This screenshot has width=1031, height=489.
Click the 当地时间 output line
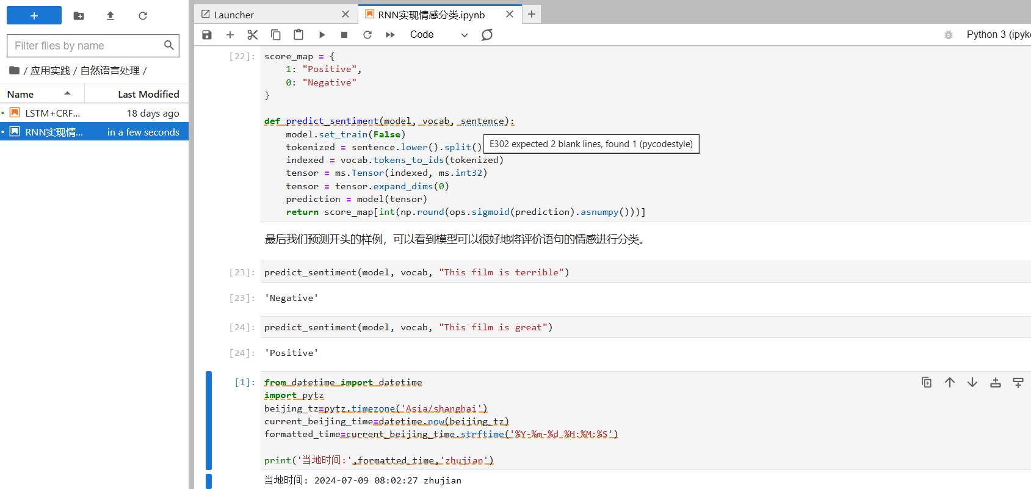[x=363, y=480]
